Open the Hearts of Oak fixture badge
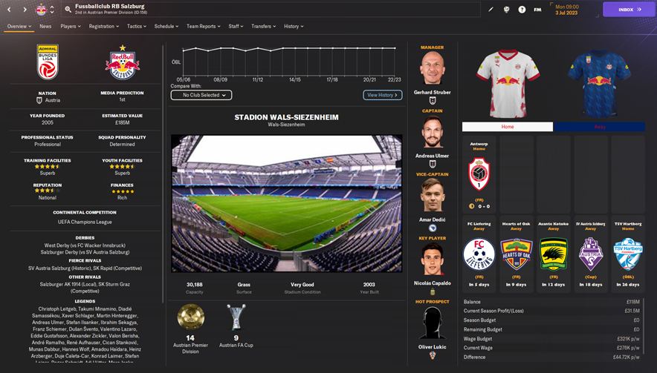 [517, 254]
